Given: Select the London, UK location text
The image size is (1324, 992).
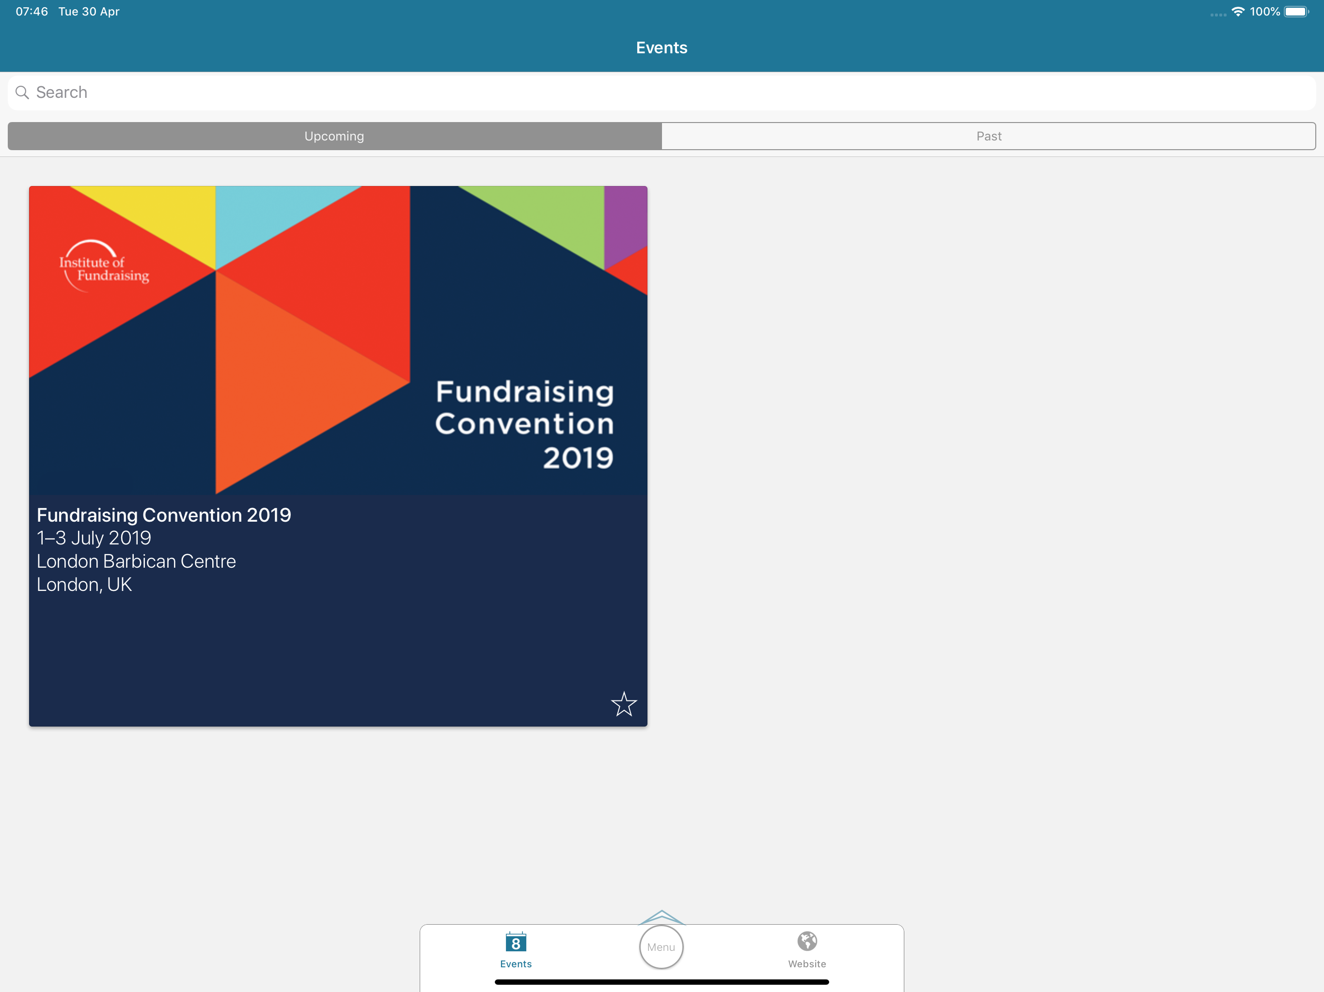Looking at the screenshot, I should pyautogui.click(x=84, y=585).
